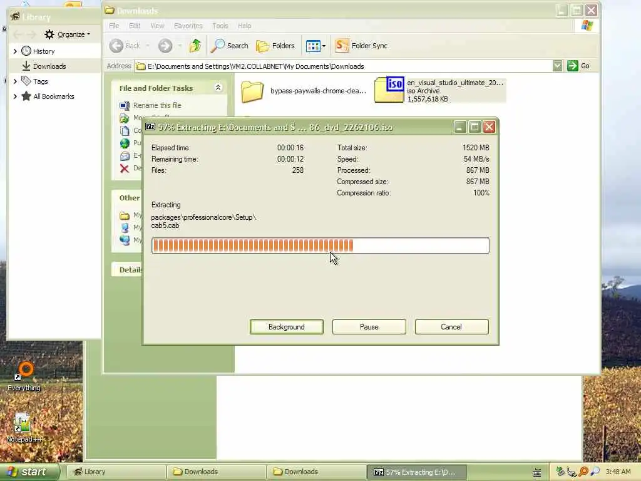Click the Background button in 7-Zip dialog
Image resolution: width=641 pixels, height=481 pixels.
tap(287, 327)
